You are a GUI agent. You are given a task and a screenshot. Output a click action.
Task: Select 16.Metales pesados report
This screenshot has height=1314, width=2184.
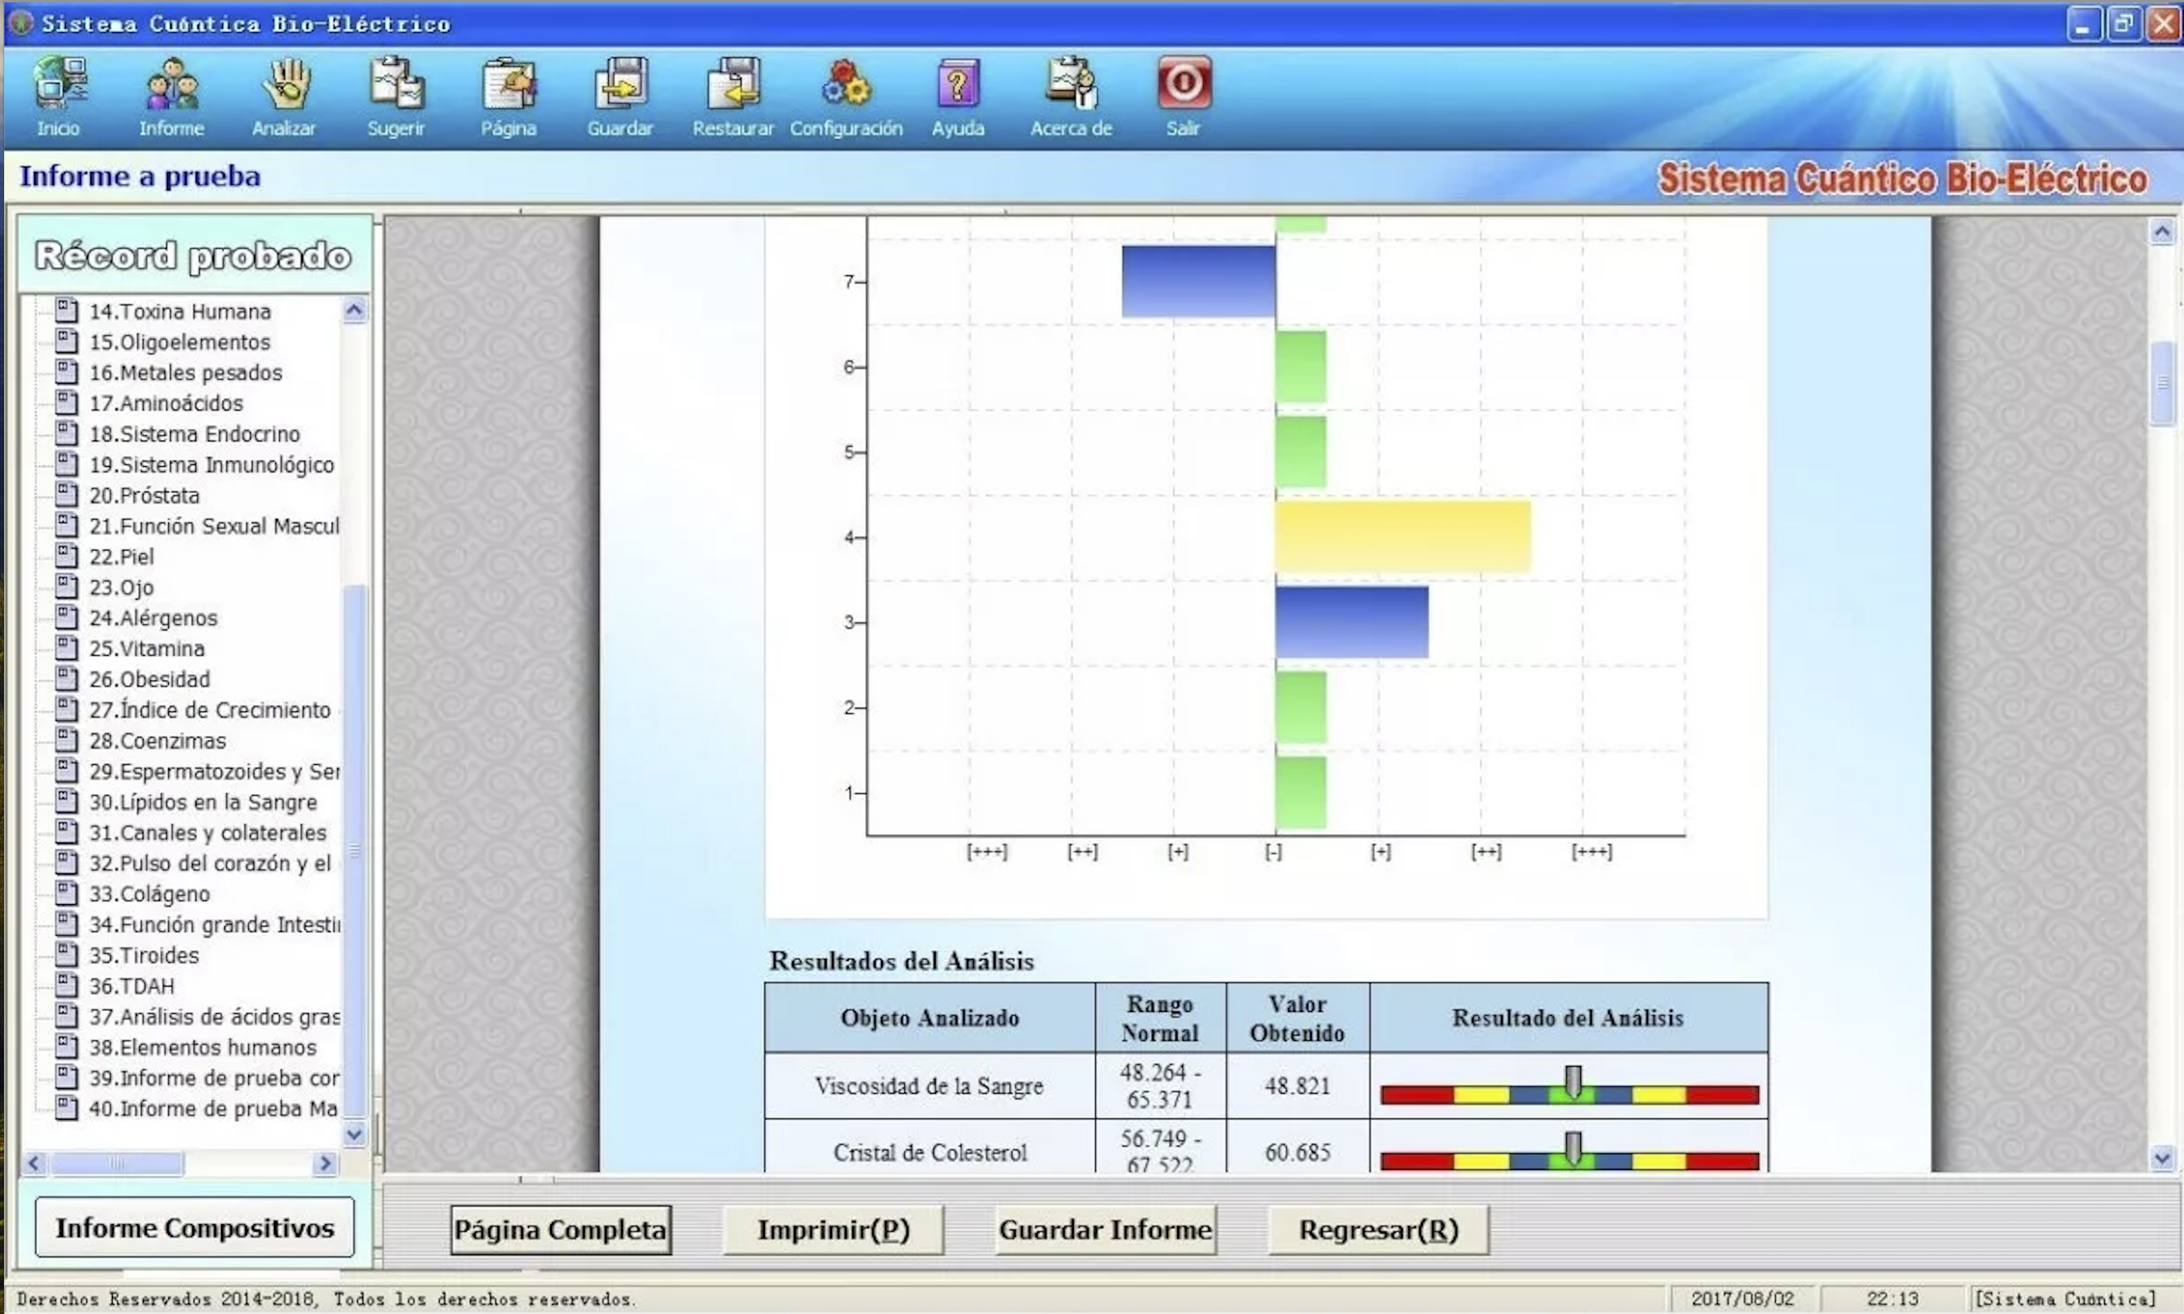point(186,373)
